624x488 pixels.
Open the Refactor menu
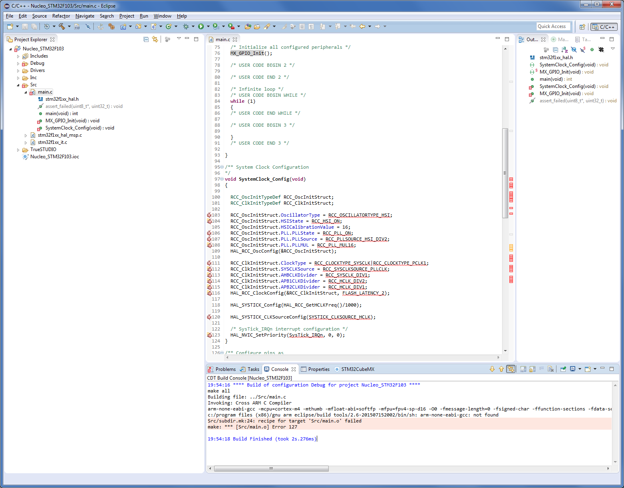[x=61, y=16]
